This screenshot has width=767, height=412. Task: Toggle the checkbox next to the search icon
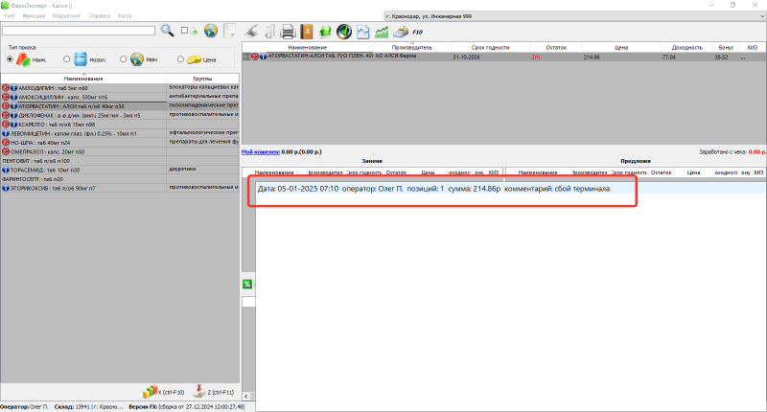pyautogui.click(x=184, y=31)
